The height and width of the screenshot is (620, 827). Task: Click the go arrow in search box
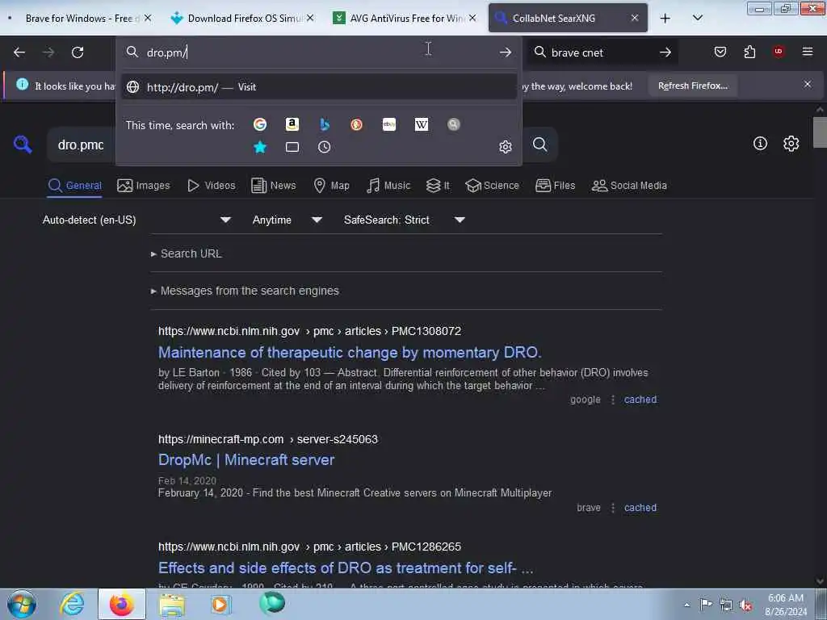click(665, 52)
